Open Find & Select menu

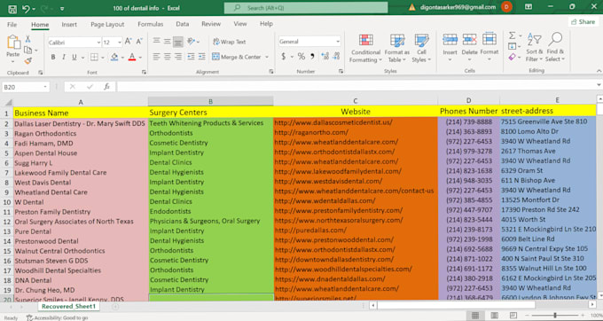[x=555, y=48]
